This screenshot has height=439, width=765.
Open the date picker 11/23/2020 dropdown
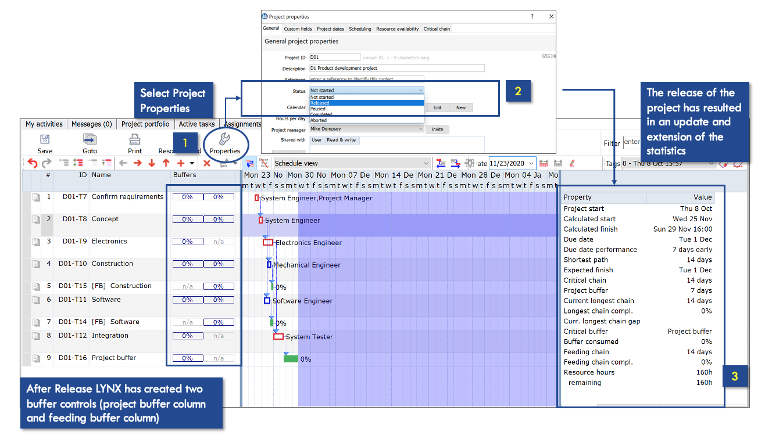pos(531,164)
